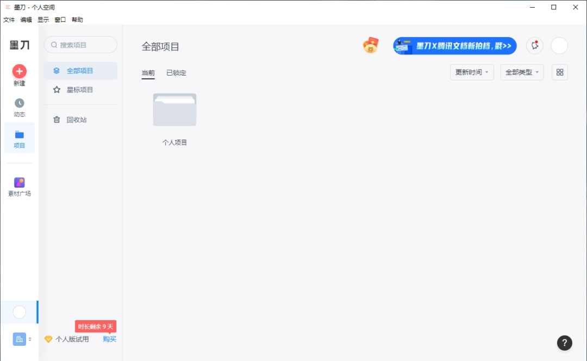This screenshot has width=587, height=361.
Task: Open the 新建 create button in sidebar
Action: (x=20, y=71)
